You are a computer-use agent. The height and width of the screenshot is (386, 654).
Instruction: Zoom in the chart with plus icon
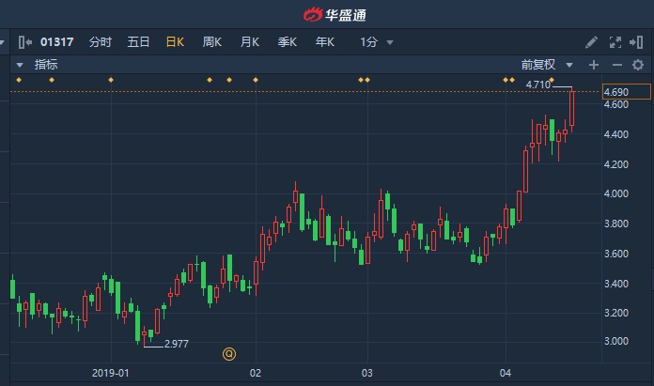click(x=594, y=65)
